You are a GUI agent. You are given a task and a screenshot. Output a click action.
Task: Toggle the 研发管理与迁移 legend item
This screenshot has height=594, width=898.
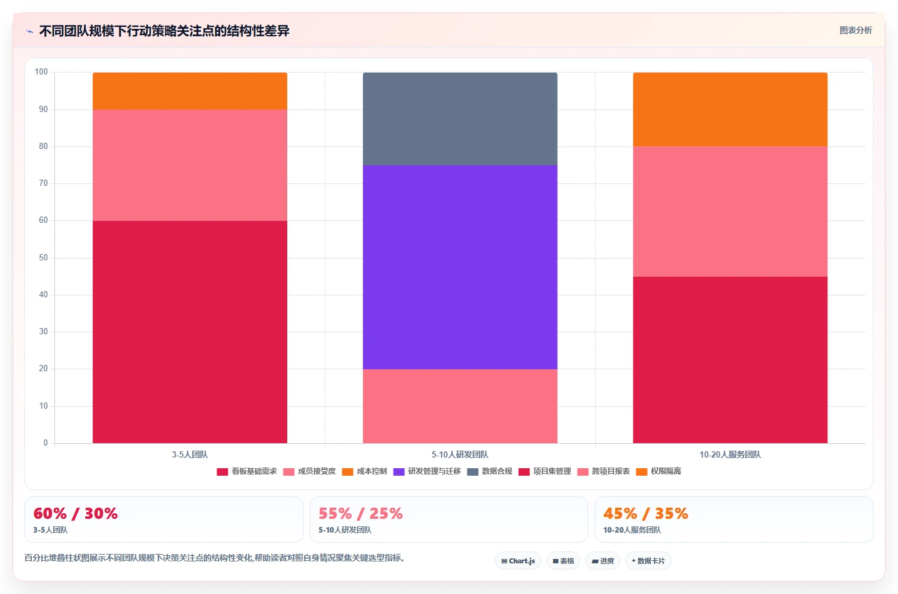tap(427, 471)
